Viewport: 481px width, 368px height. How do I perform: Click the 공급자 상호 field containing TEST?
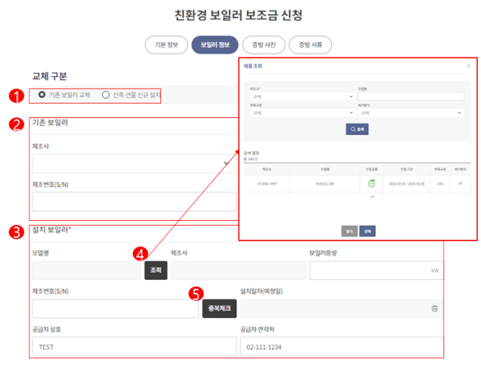tap(134, 346)
